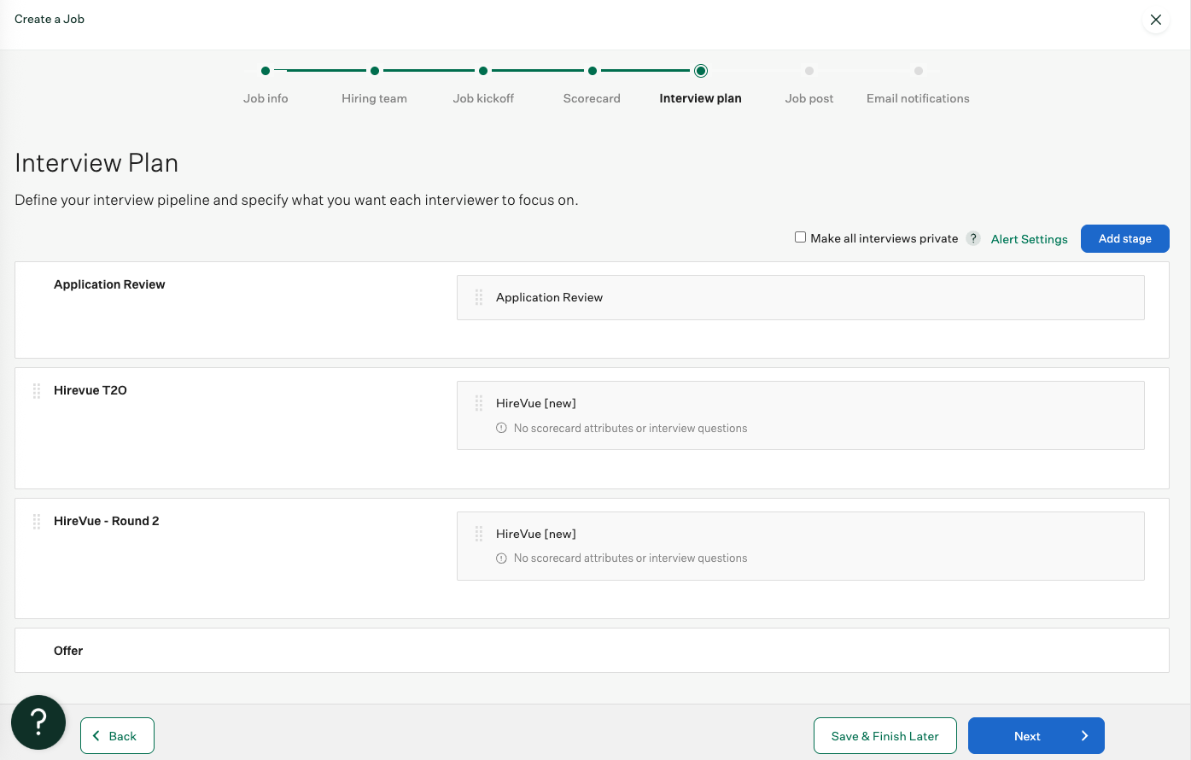Open the HireVue [new] interview in Round 2
1191x760 pixels.
(x=800, y=546)
